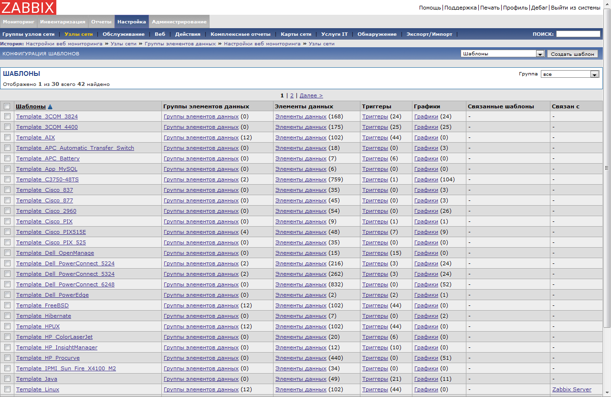Open the Template_3COM_4400 template link
Image resolution: width=611 pixels, height=397 pixels.
[47, 127]
